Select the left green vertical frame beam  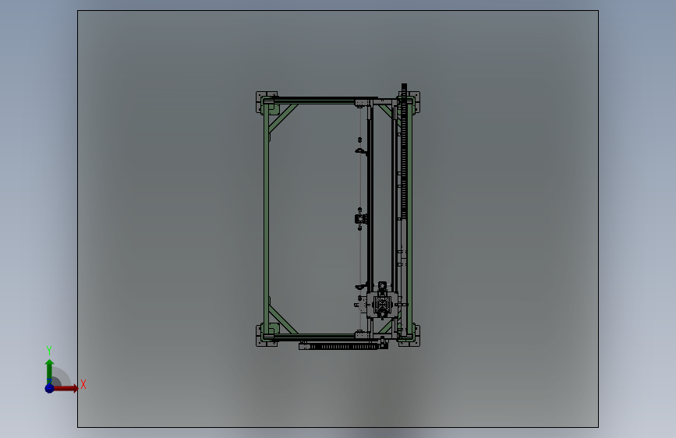[x=266, y=219]
